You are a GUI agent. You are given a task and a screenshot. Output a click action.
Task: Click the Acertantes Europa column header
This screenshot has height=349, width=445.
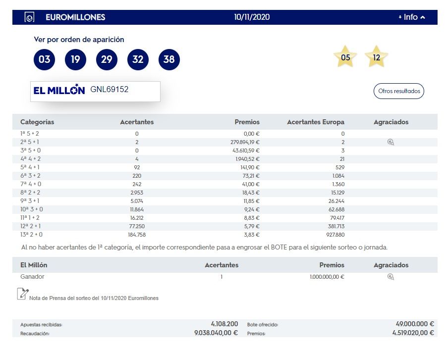[x=316, y=122]
